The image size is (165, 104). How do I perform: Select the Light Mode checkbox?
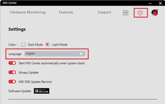47,44
